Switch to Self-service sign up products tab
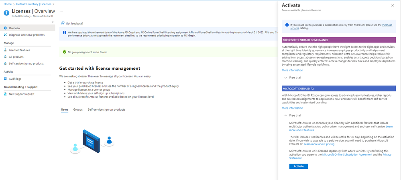 [x=106, y=109]
